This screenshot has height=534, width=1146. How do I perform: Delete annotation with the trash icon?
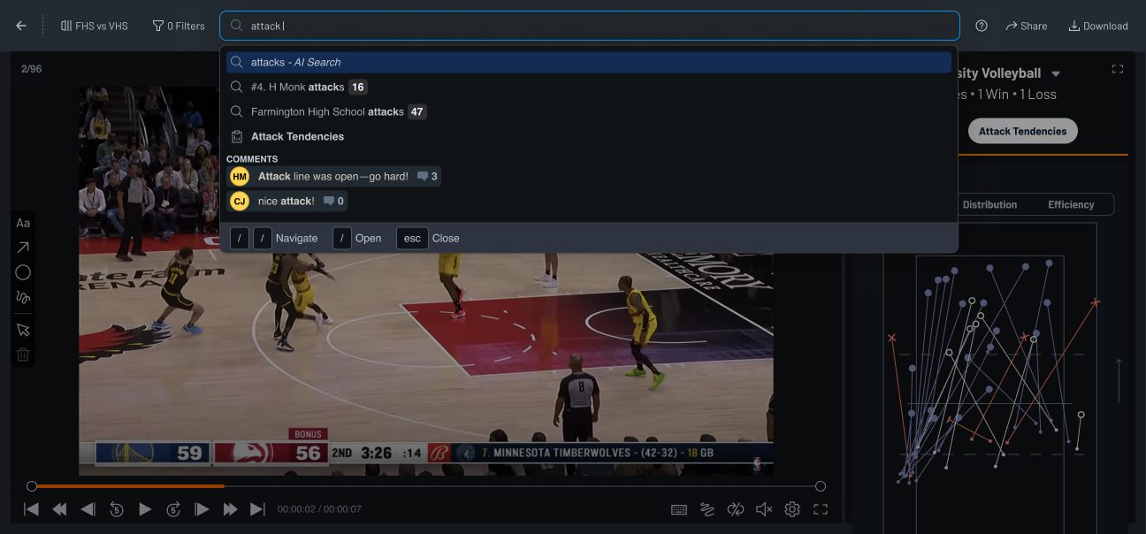tap(23, 355)
